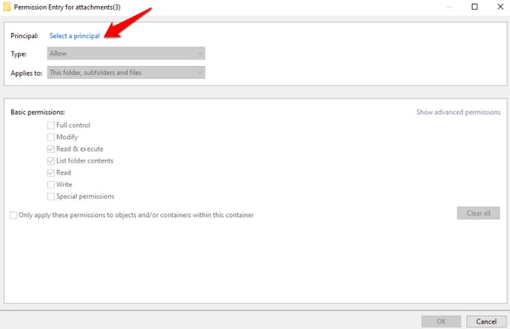Dismiss dialog with Cancel button
This screenshot has width=510, height=329.
(x=486, y=322)
